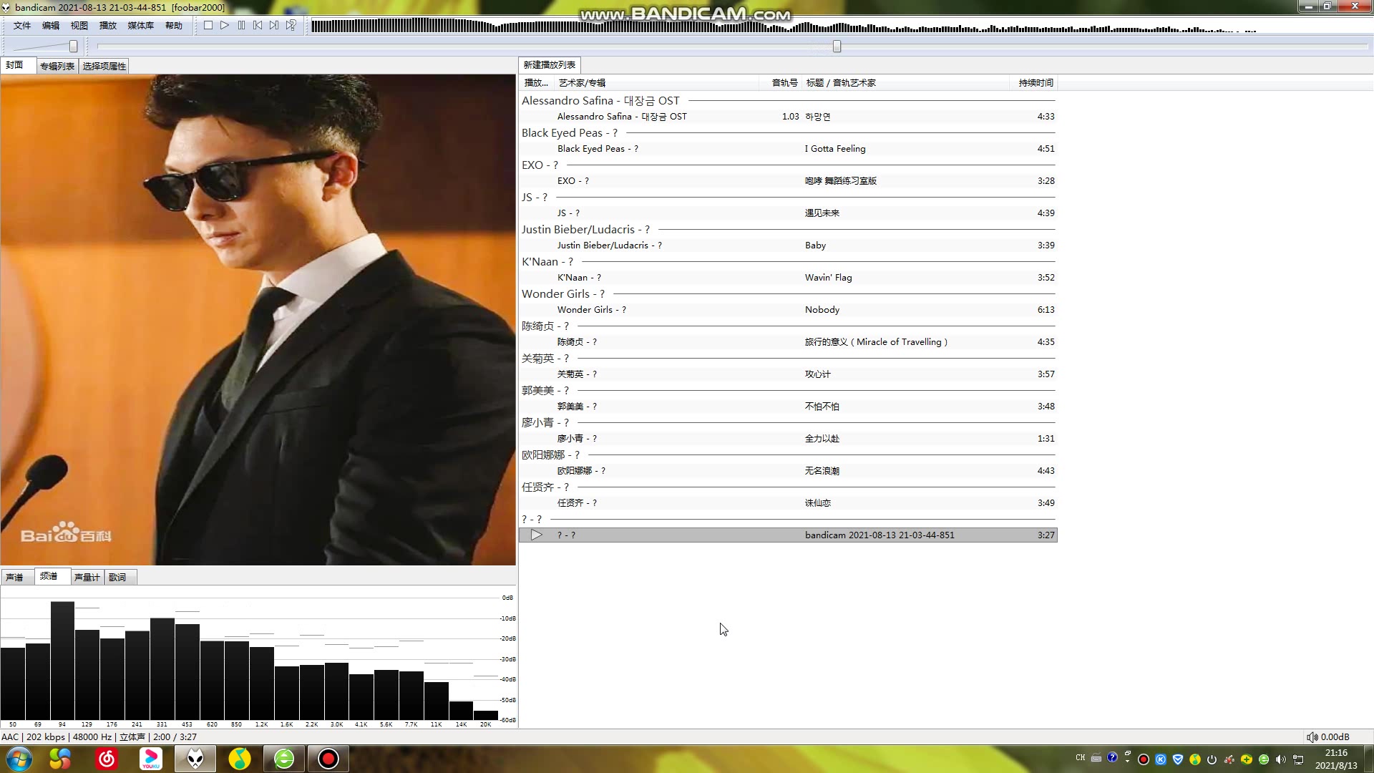Click the foobar2000 alien taskbar icon
The width and height of the screenshot is (1374, 773).
195,759
